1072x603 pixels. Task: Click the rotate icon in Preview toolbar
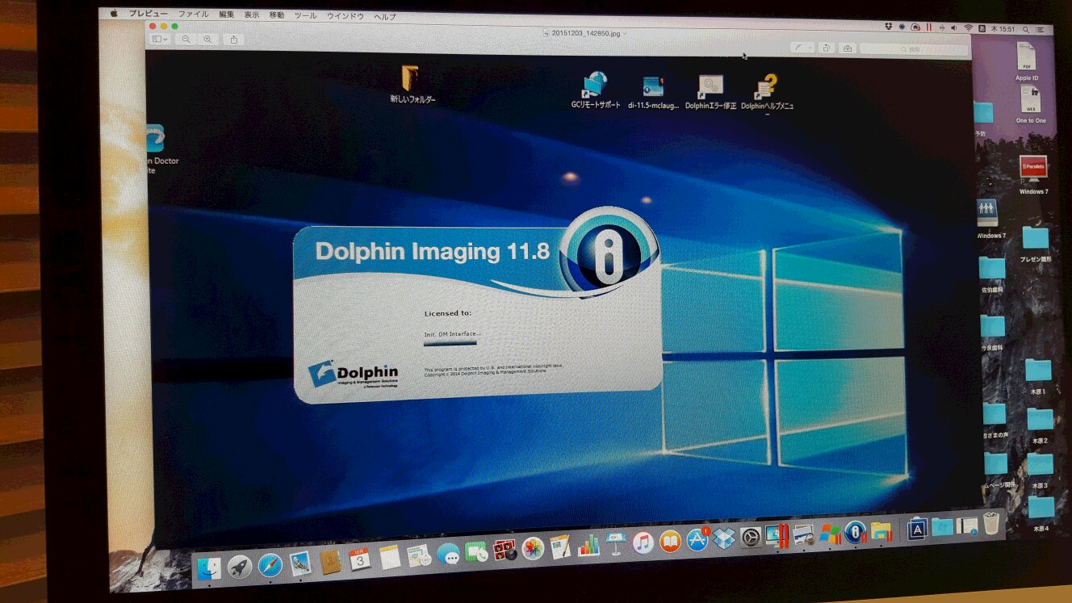(x=826, y=48)
